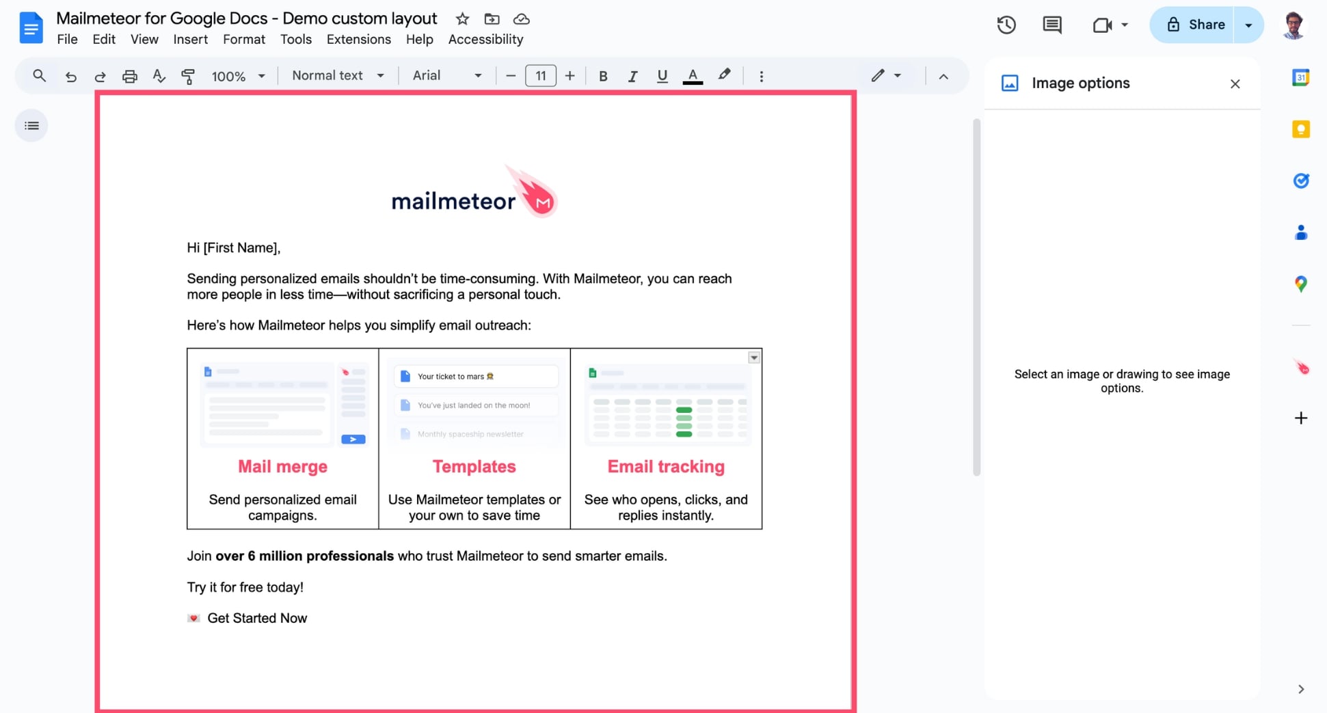Screen dimensions: 1327x713
Task: Open version history clock icon
Action: [x=1006, y=25]
